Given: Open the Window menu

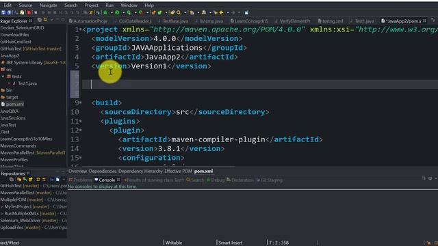Looking at the screenshot, I should pos(129,5).
